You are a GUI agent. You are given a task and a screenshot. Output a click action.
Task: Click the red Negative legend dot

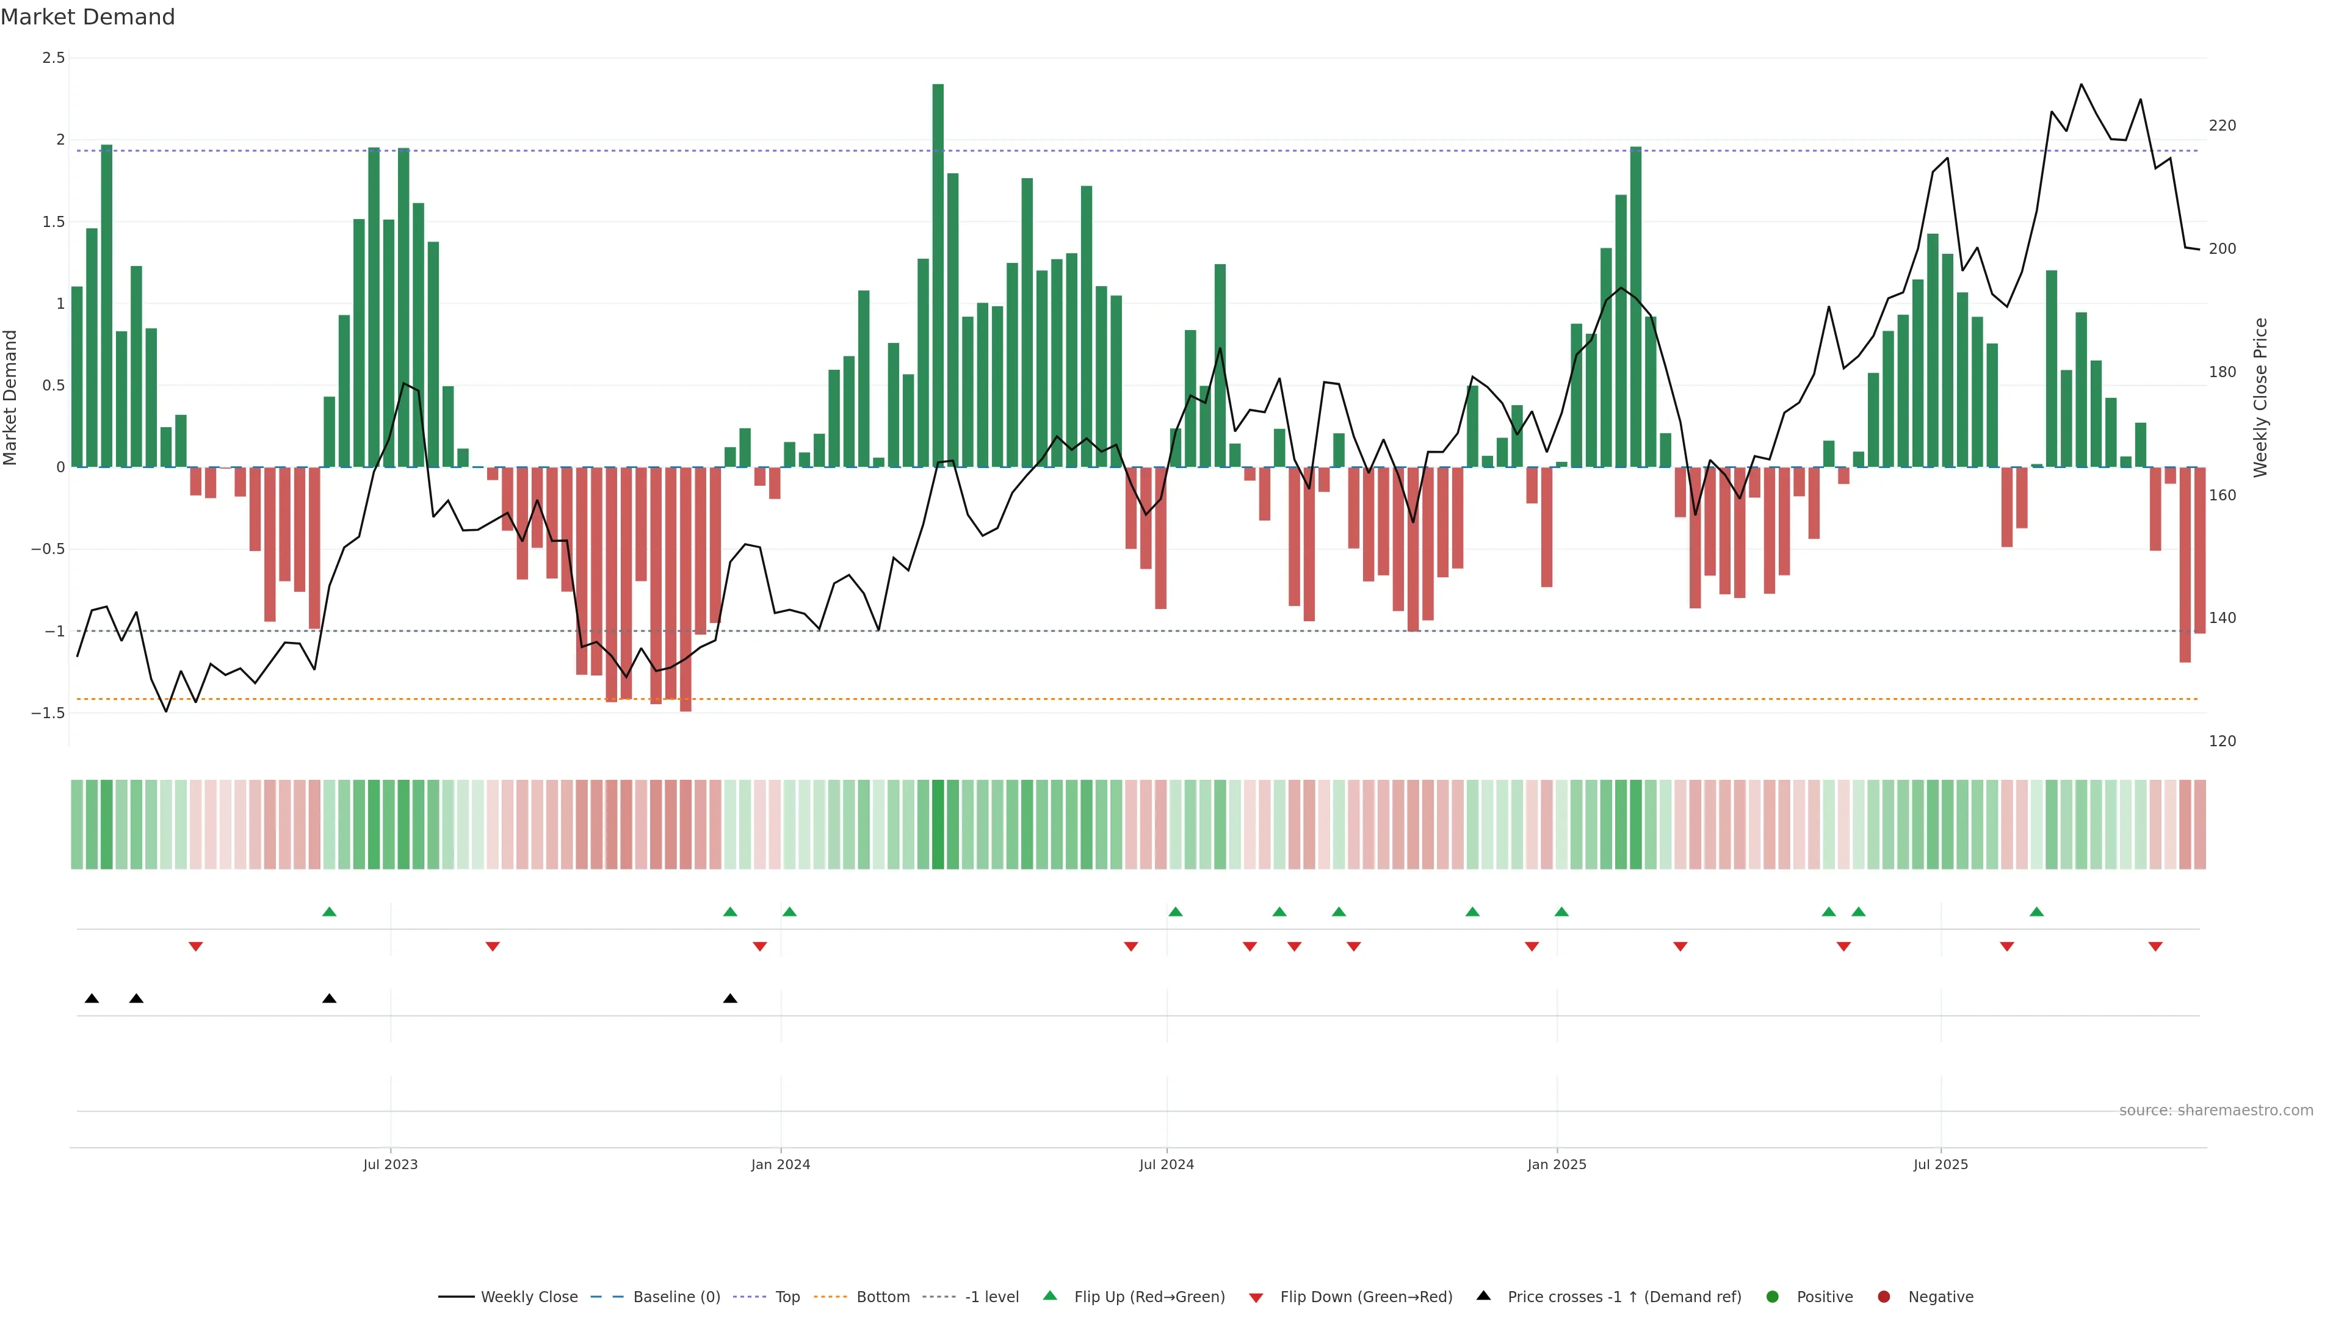(x=1884, y=1296)
